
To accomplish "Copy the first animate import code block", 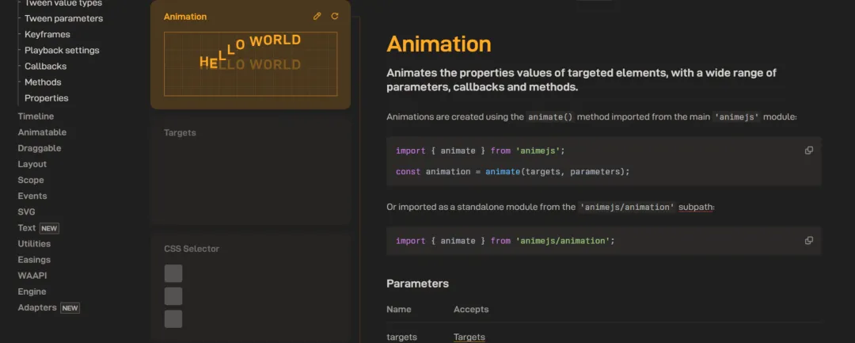I will click(x=808, y=151).
